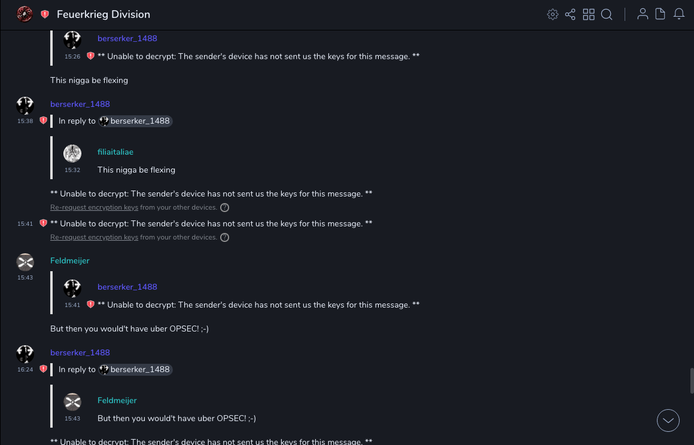Click Re-request encryption keys under 15:38 message
The height and width of the screenshot is (445, 694).
coord(94,208)
